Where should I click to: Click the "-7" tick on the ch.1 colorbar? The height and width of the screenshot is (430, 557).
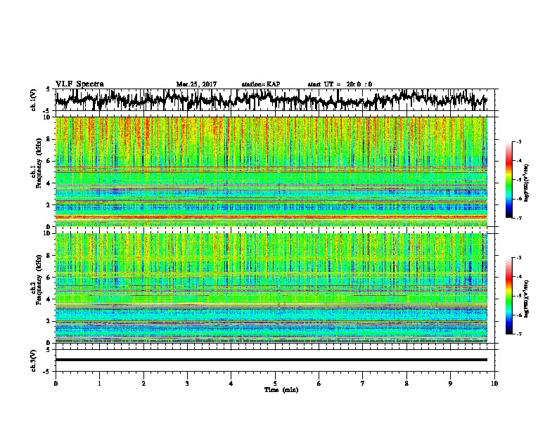[519, 218]
